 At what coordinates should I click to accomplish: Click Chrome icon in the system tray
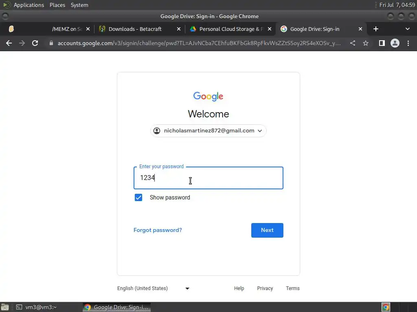click(386, 307)
